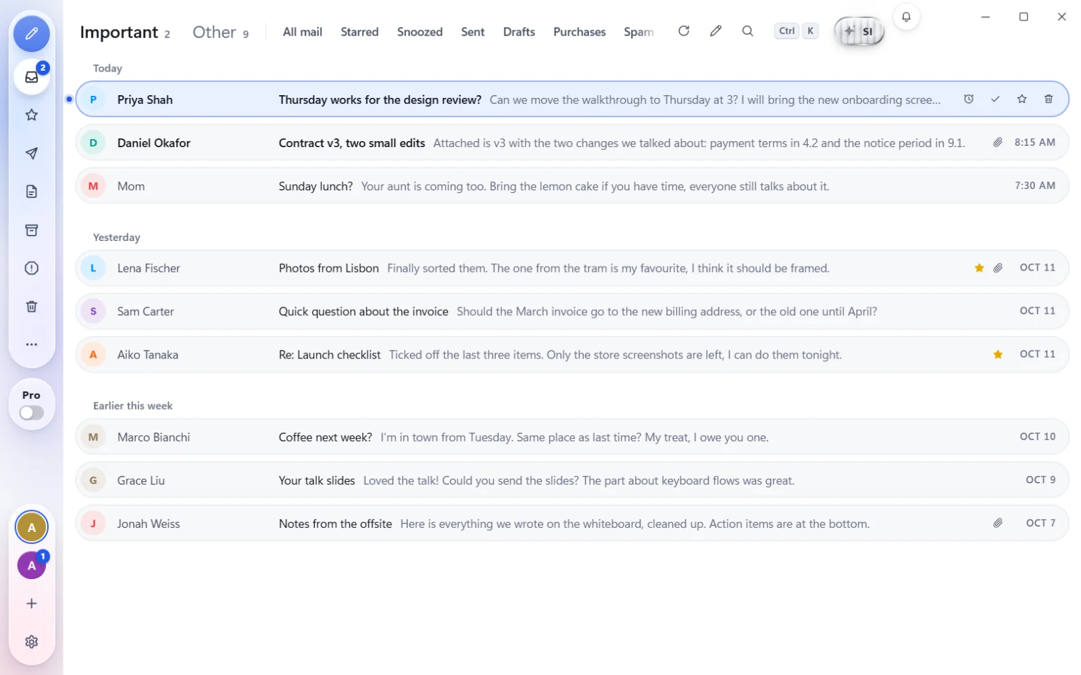Screen dimensions: 1081x675
Task: Open settings gear icon
Action: click(31, 642)
